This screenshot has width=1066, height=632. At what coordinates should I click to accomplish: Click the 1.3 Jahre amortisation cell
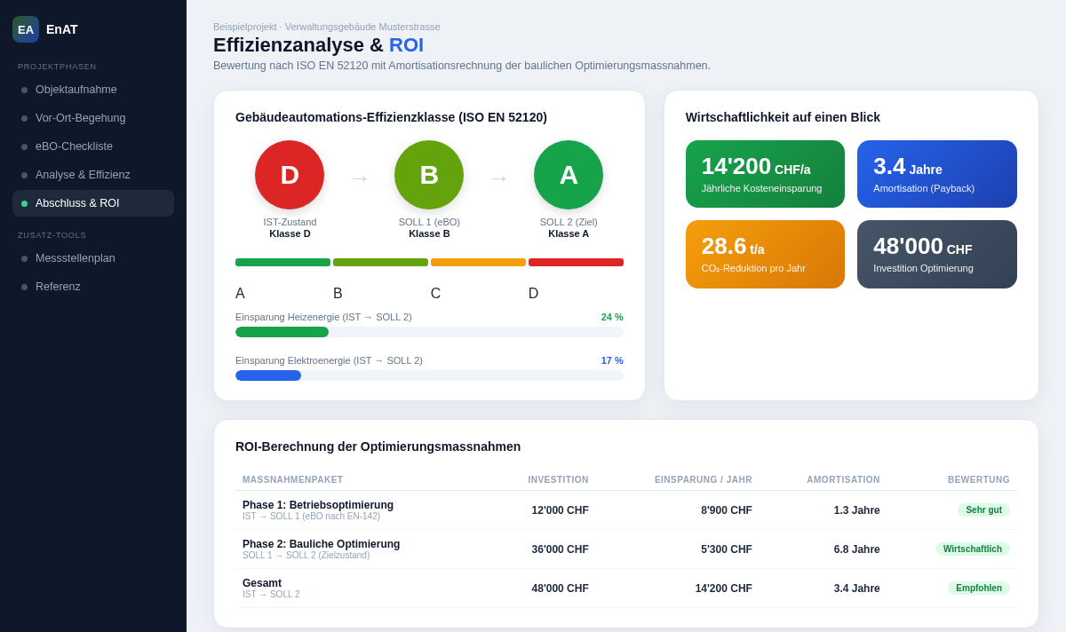tap(857, 510)
